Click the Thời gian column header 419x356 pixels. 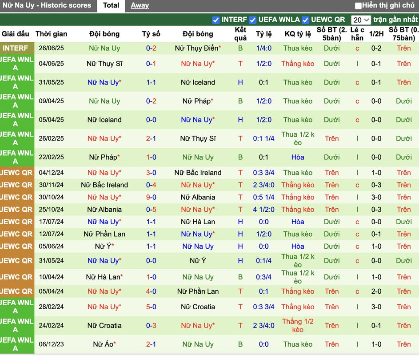click(x=51, y=34)
